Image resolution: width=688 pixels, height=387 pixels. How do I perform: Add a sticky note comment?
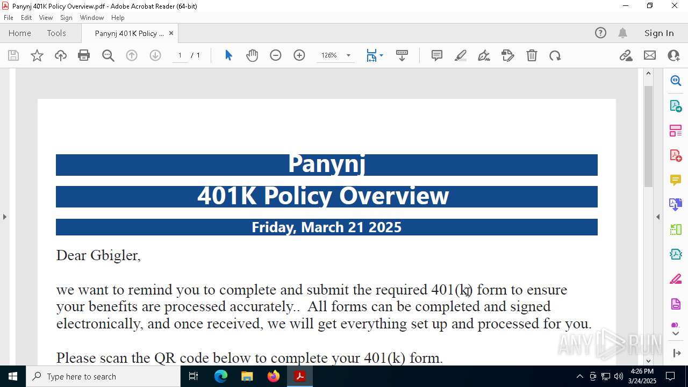pyautogui.click(x=437, y=55)
